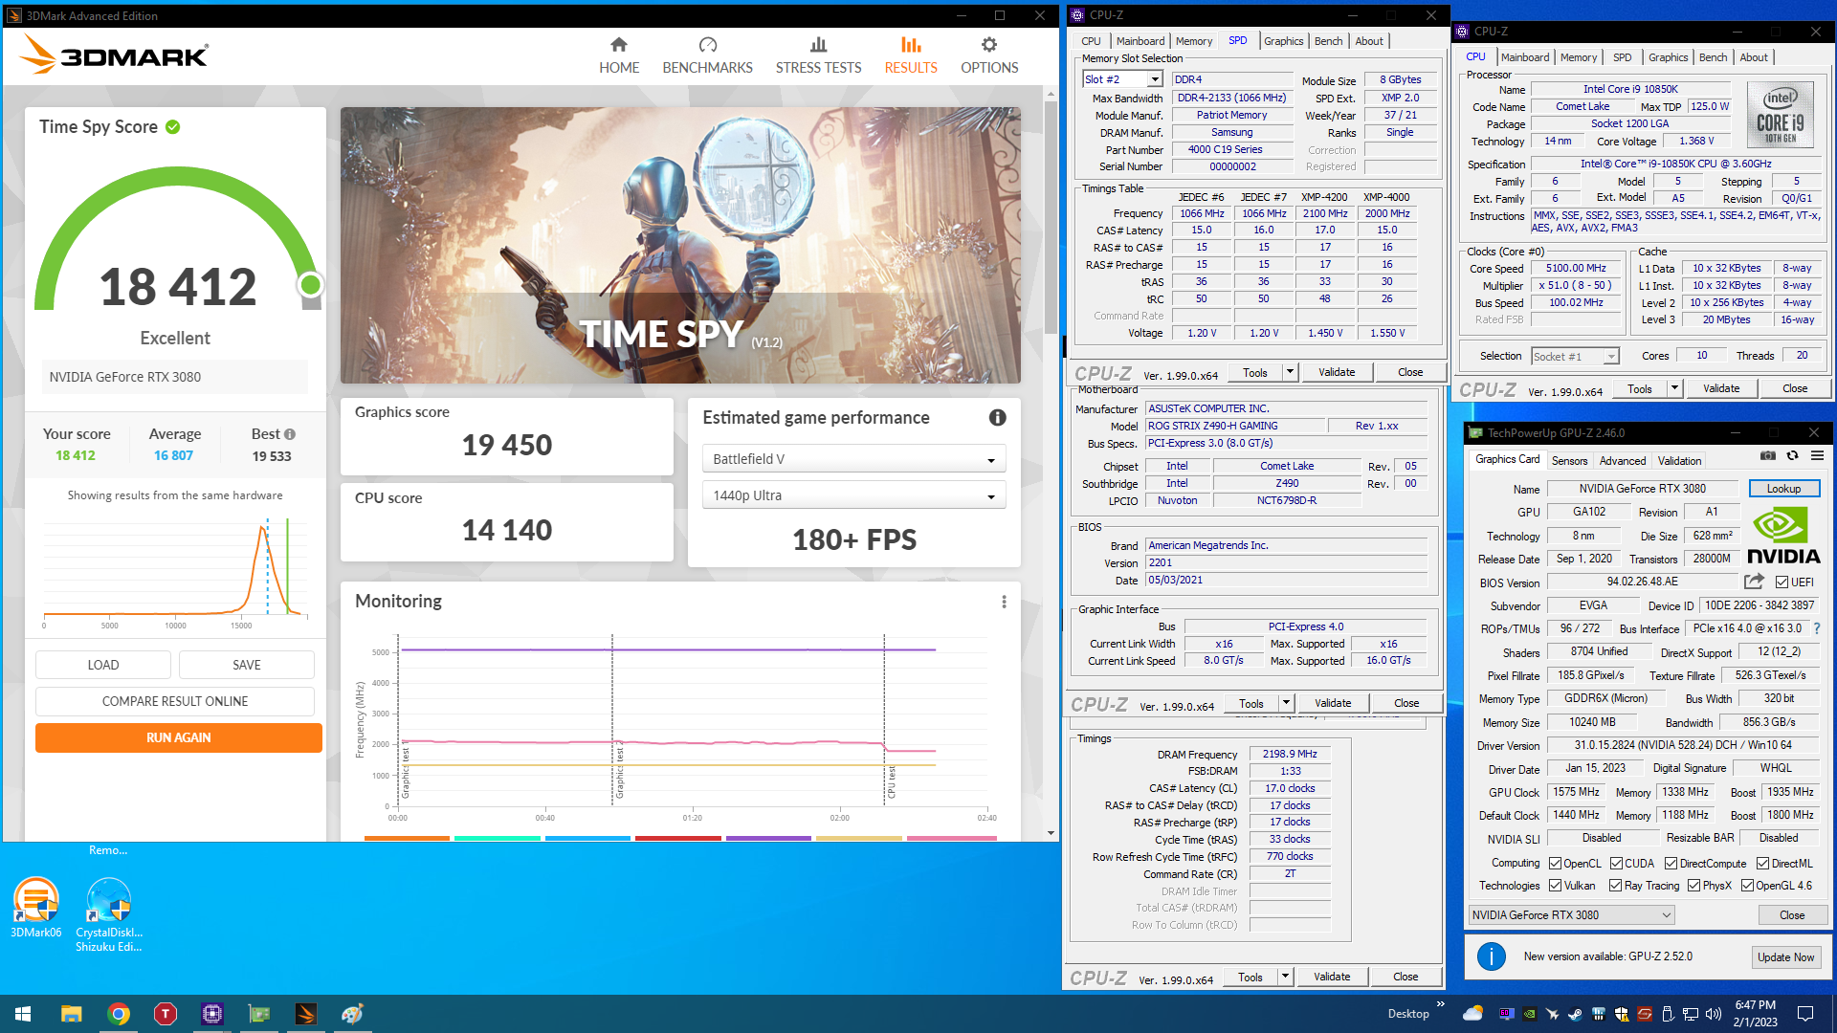1837x1033 pixels.
Task: Click the question mark next to Bus Interface
Action: pos(1817,628)
